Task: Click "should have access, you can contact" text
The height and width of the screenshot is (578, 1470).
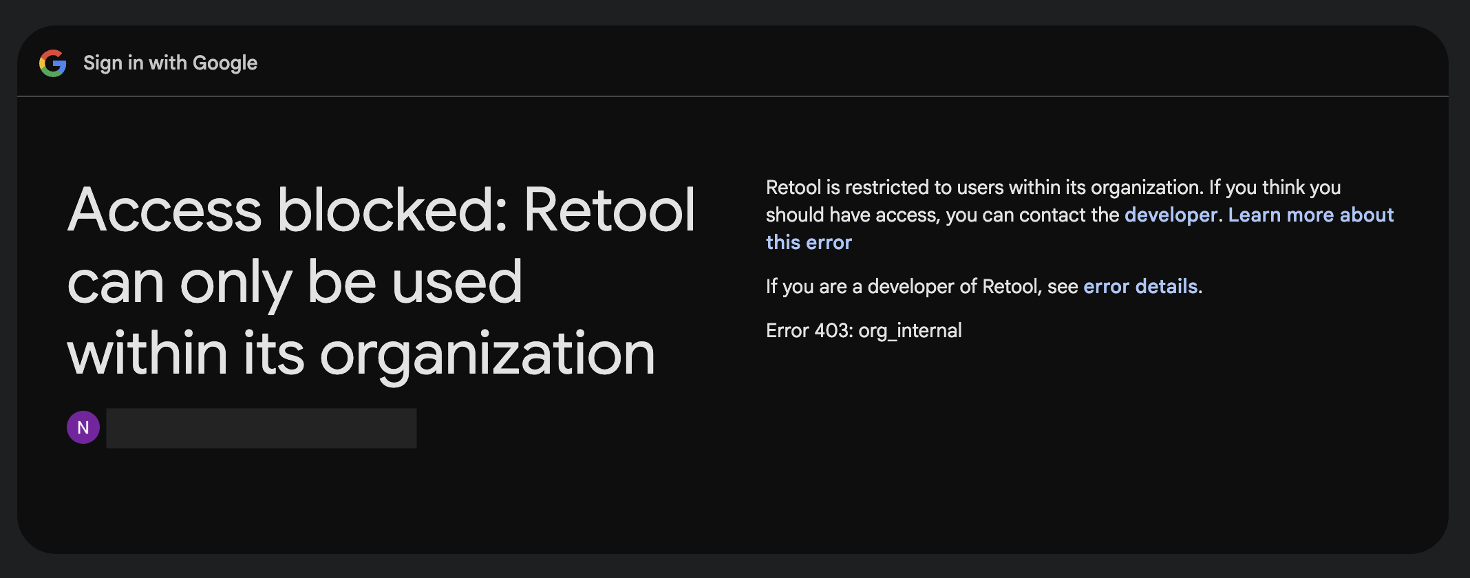Action: [x=943, y=215]
